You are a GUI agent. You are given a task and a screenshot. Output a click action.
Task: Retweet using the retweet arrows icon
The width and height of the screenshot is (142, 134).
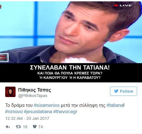pos(18,127)
